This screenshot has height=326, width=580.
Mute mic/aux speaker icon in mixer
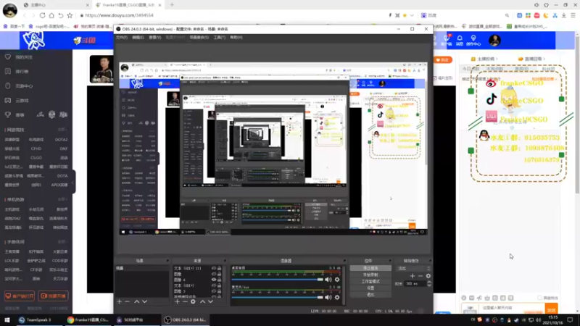[x=328, y=297]
